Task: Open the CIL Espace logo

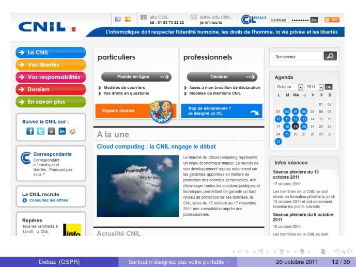Action: coord(254,19)
